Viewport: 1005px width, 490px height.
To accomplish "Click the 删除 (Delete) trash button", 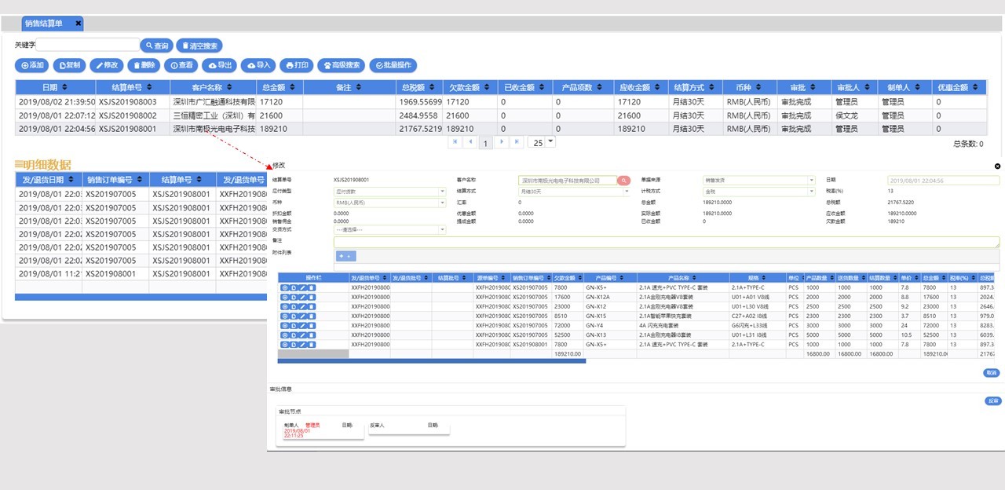I will (143, 65).
